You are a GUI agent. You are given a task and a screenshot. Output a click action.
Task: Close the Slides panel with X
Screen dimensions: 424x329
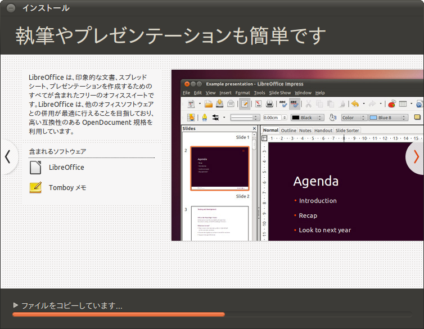click(254, 128)
